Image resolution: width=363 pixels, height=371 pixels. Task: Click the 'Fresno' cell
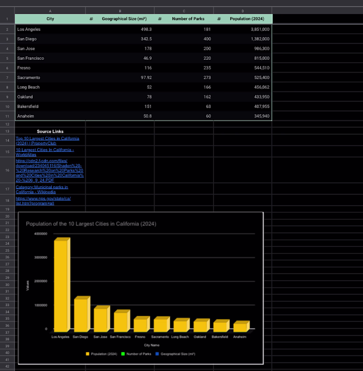[x=50, y=68]
